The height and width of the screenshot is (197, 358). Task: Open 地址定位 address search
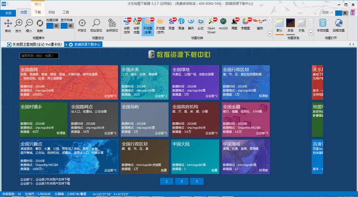tap(96, 26)
